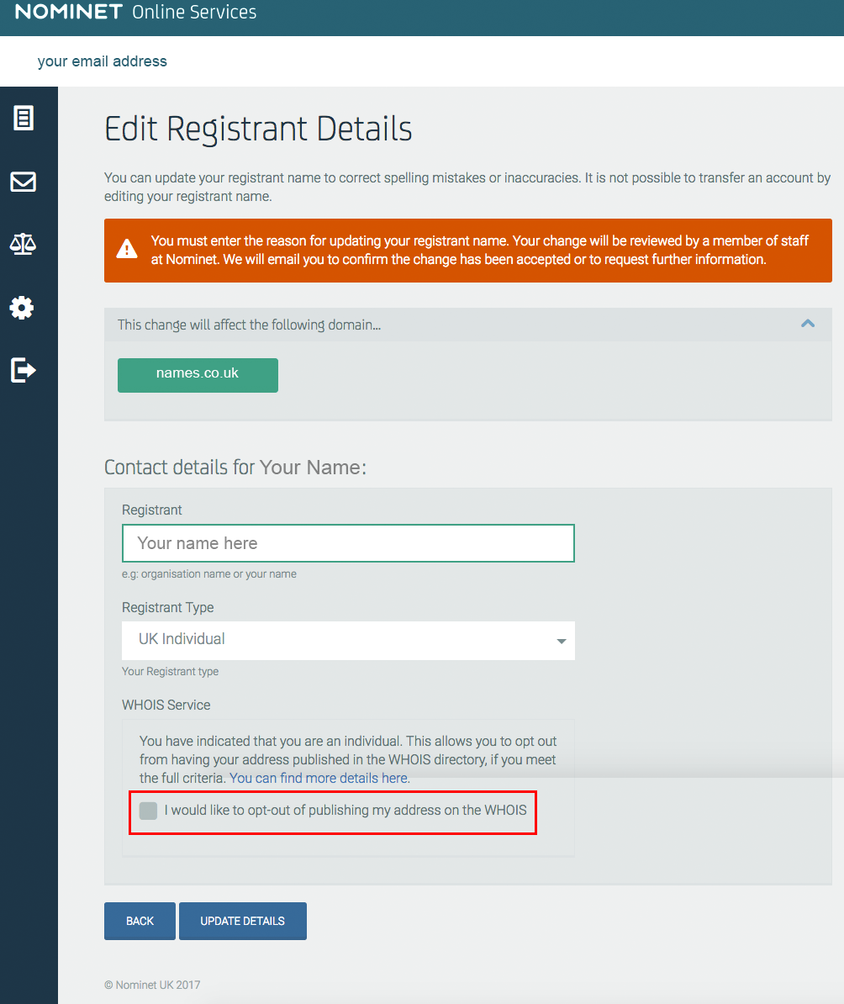Click the NOMINET logo in header
This screenshot has width=844, height=1004.
click(69, 12)
